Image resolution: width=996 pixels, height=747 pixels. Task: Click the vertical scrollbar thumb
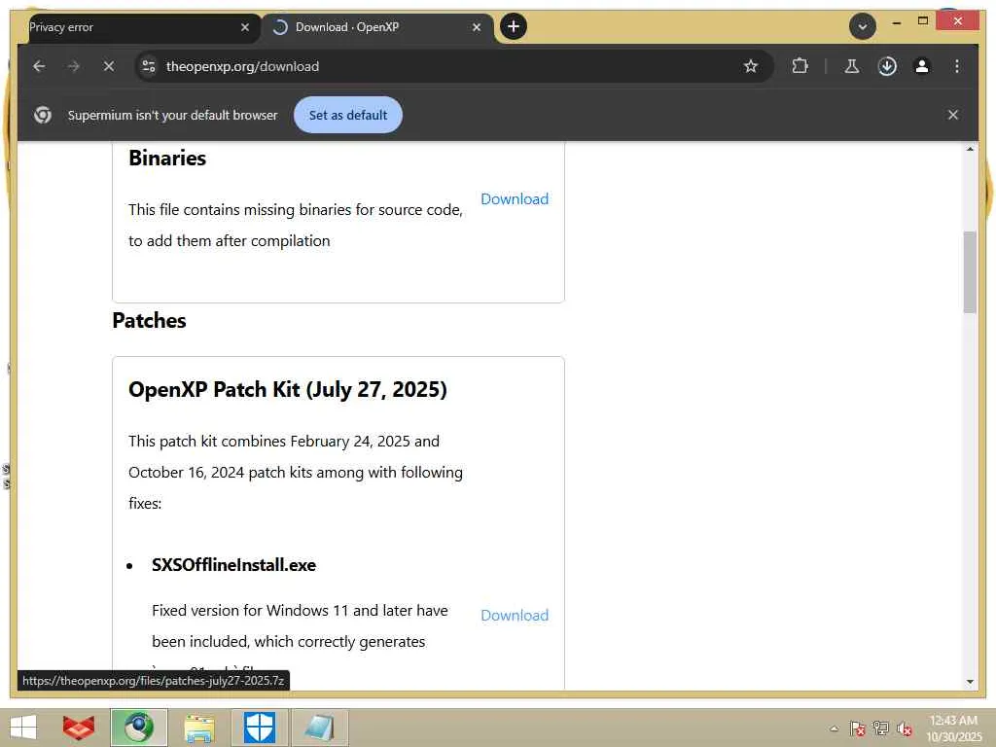click(x=970, y=272)
